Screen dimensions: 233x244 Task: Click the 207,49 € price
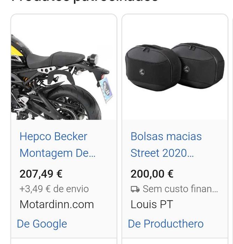tap(41, 174)
